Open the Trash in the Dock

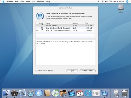124,93
